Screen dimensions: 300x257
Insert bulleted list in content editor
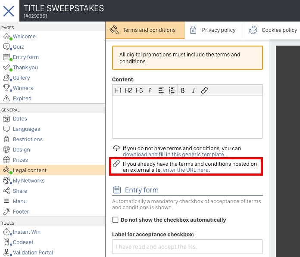[161, 90]
